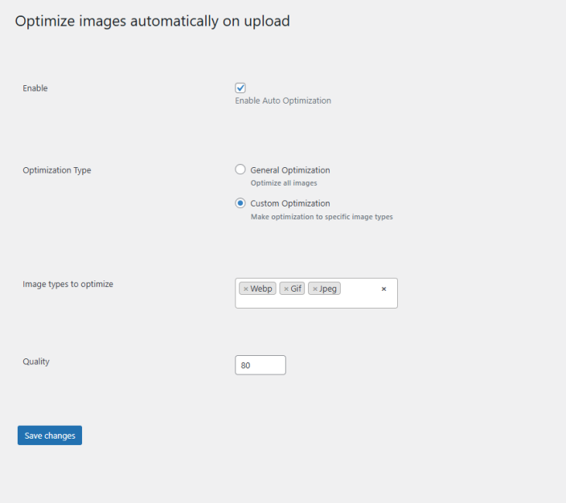Click the "Enable Auto Optimization" description text

tap(283, 101)
